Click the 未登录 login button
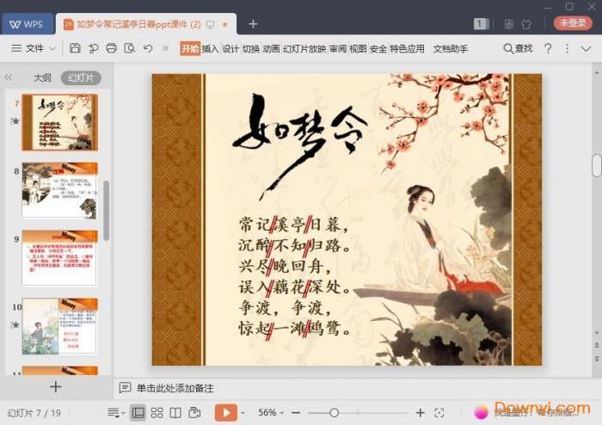Image resolution: width=602 pixels, height=425 pixels. coord(573,22)
